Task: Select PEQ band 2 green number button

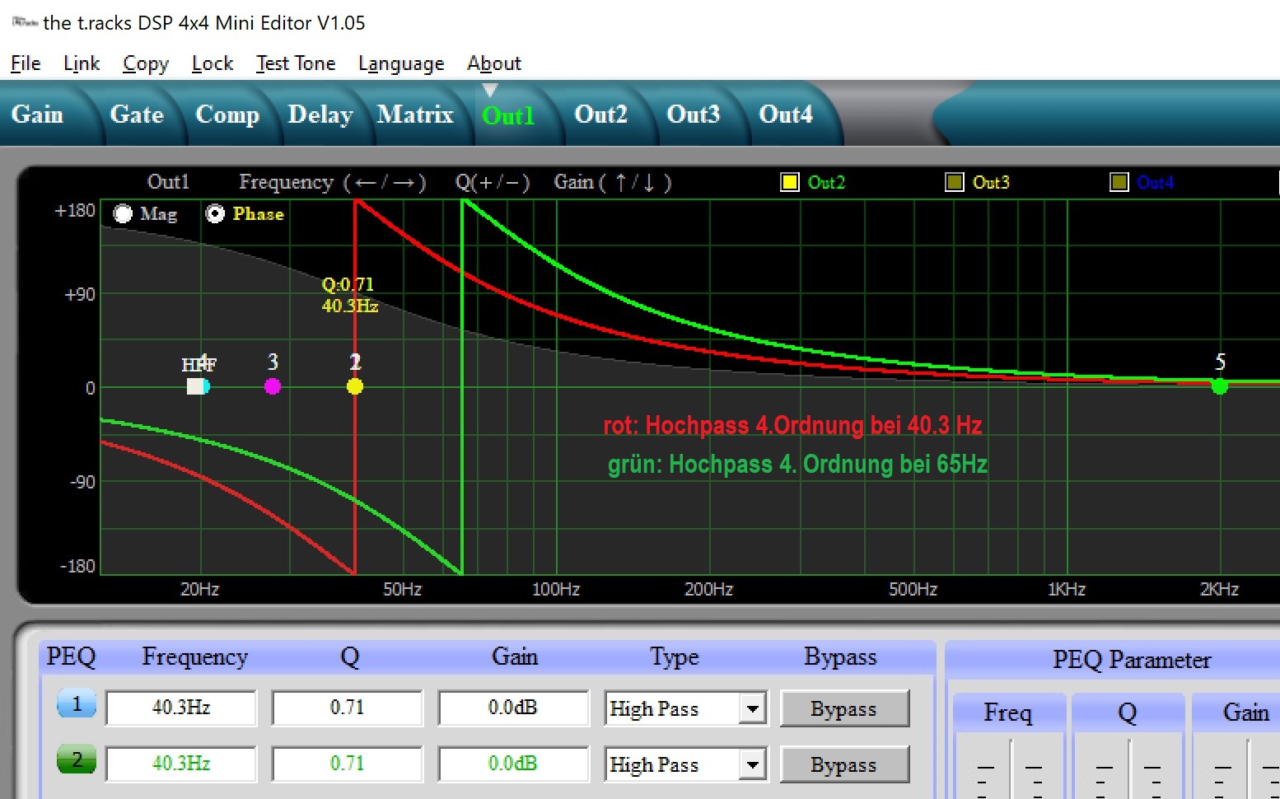Action: pos(77,760)
